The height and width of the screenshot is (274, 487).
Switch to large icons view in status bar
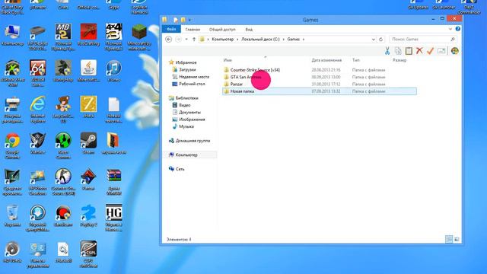coord(457,239)
